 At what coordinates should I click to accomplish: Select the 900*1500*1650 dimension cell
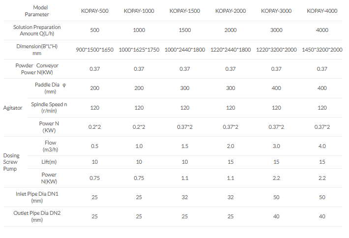coord(95,50)
